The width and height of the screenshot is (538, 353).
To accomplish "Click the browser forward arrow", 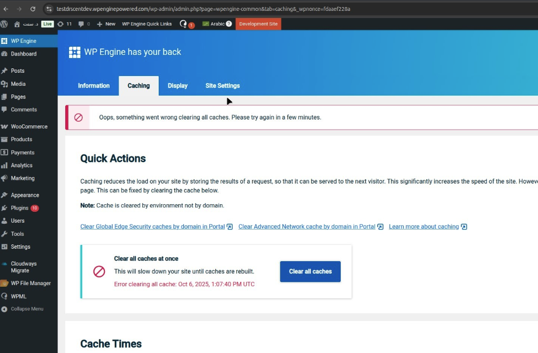I will (x=19, y=9).
